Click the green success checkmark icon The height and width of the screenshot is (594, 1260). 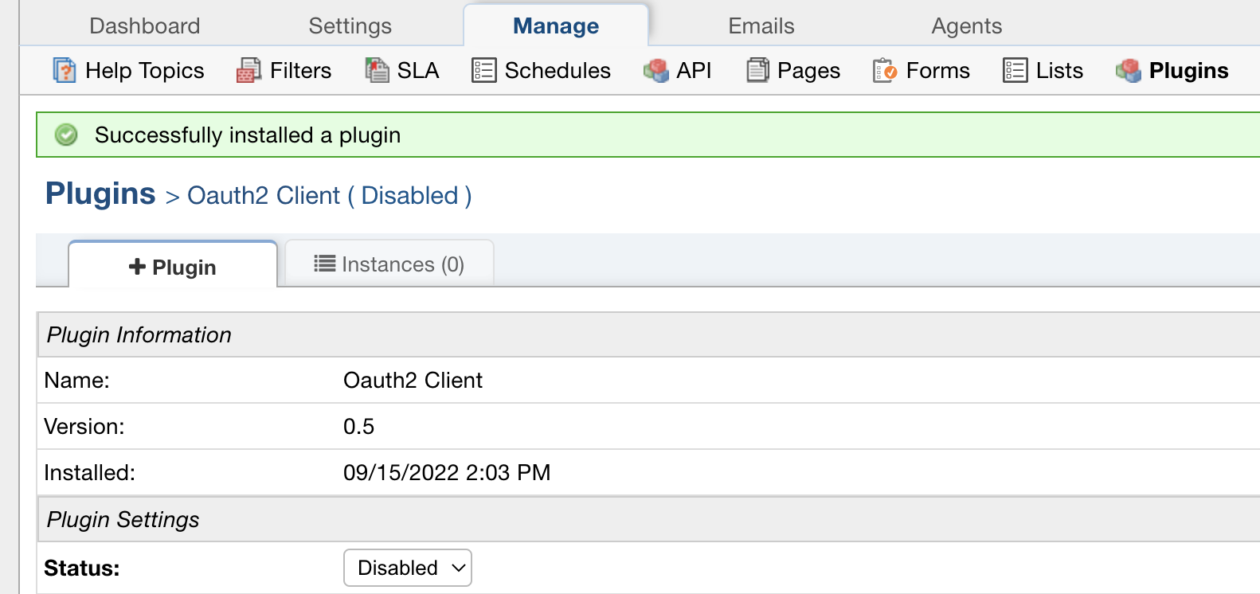66,135
